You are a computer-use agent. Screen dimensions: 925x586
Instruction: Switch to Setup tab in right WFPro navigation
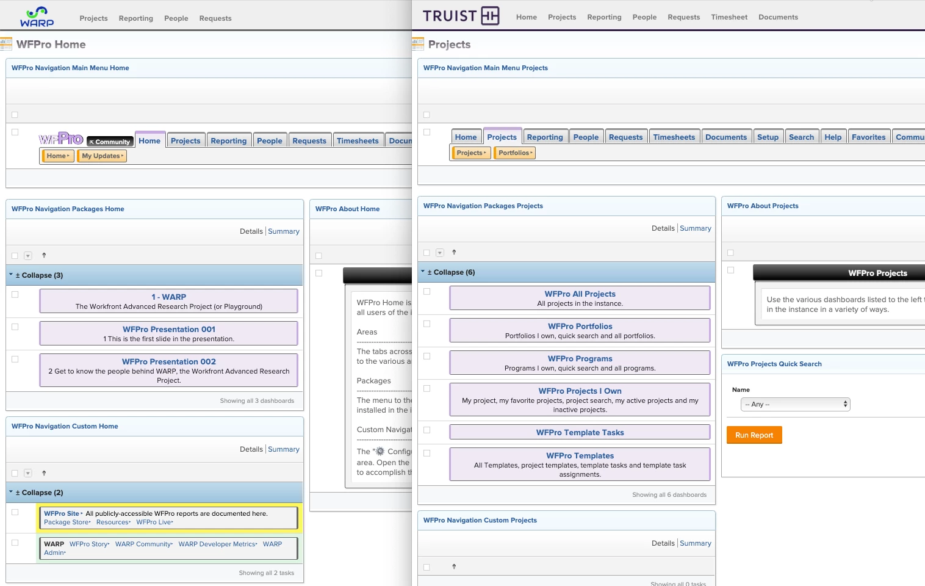coord(768,137)
